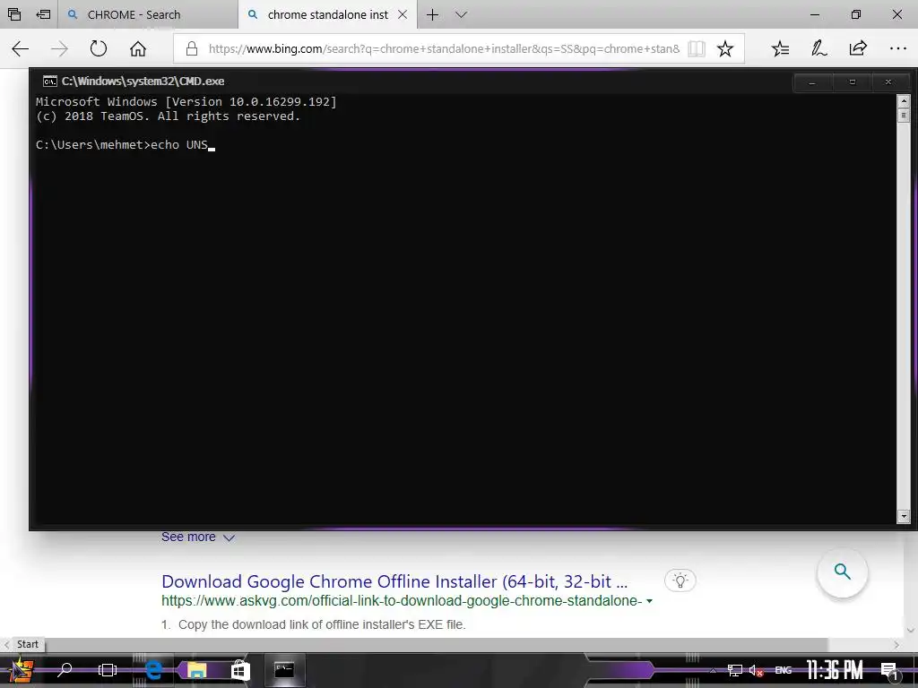Show hidden tray icons
The image size is (918, 688).
tap(713, 670)
